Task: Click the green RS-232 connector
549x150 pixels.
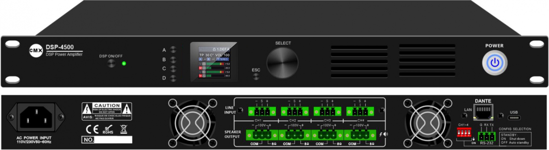Action: (x=487, y=136)
